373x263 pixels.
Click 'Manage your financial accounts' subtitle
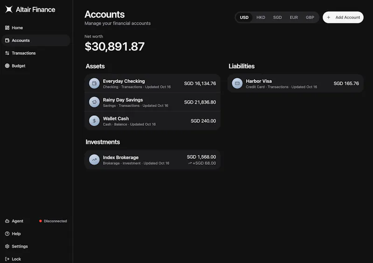[117, 23]
